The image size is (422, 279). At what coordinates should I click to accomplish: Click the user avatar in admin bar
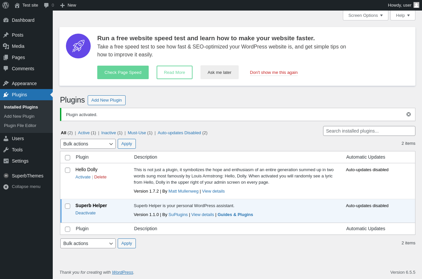pos(416,5)
